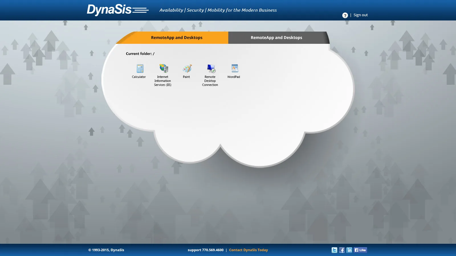Click the WordPad label text

click(x=234, y=77)
